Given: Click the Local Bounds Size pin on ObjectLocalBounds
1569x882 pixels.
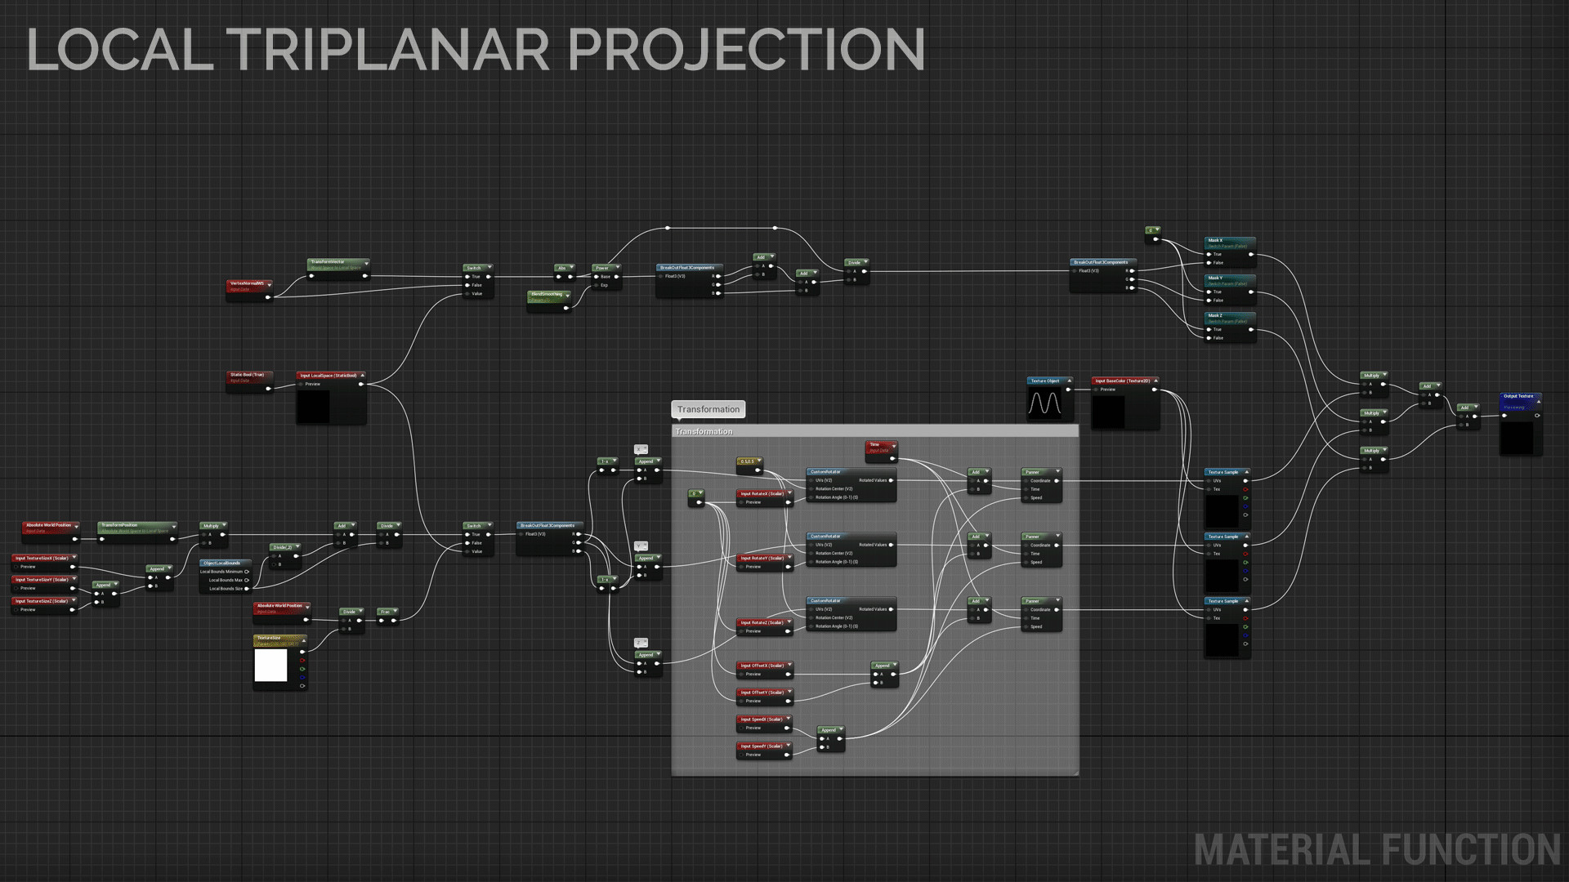Looking at the screenshot, I should [247, 589].
